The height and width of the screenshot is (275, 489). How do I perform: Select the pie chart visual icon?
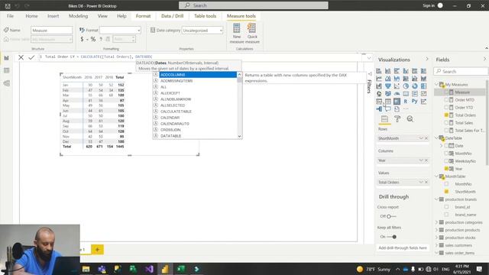pos(406,86)
